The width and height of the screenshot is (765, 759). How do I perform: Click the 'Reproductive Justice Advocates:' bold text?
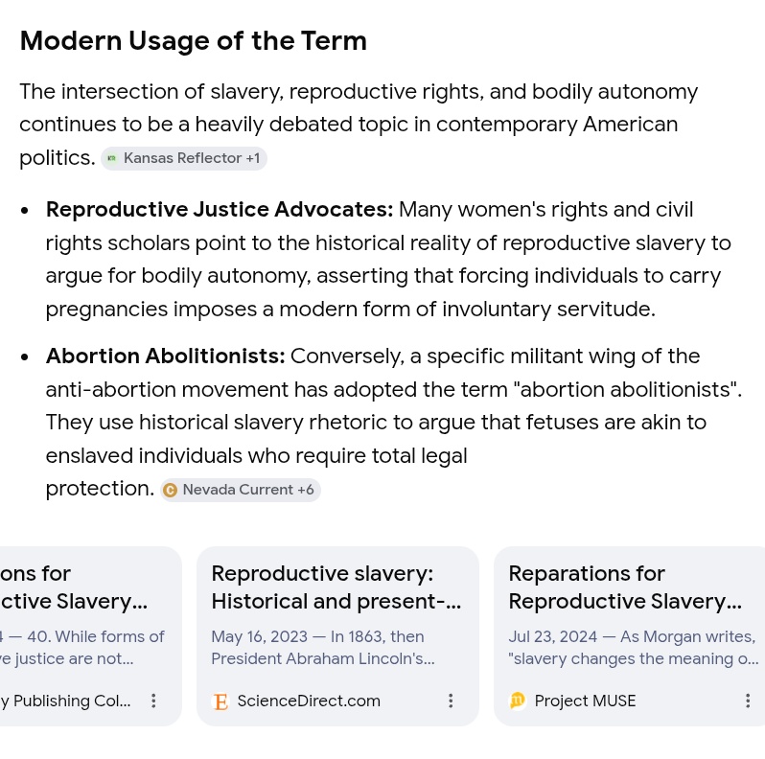220,210
